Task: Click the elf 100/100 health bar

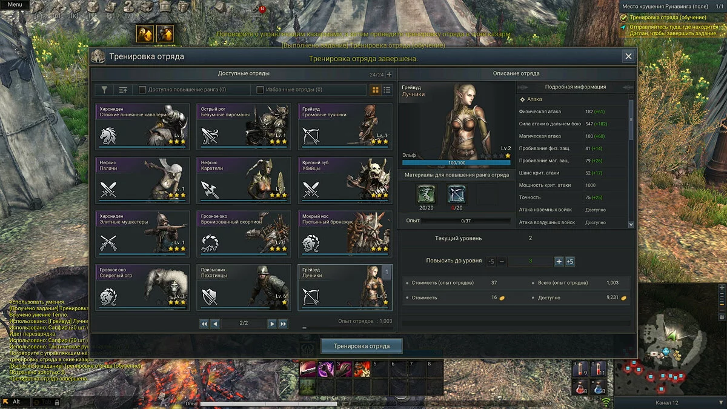Action: point(456,163)
